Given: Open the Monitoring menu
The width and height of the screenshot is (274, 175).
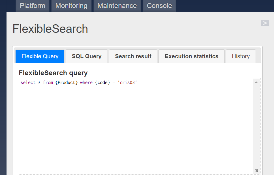Looking at the screenshot, I should (71, 6).
